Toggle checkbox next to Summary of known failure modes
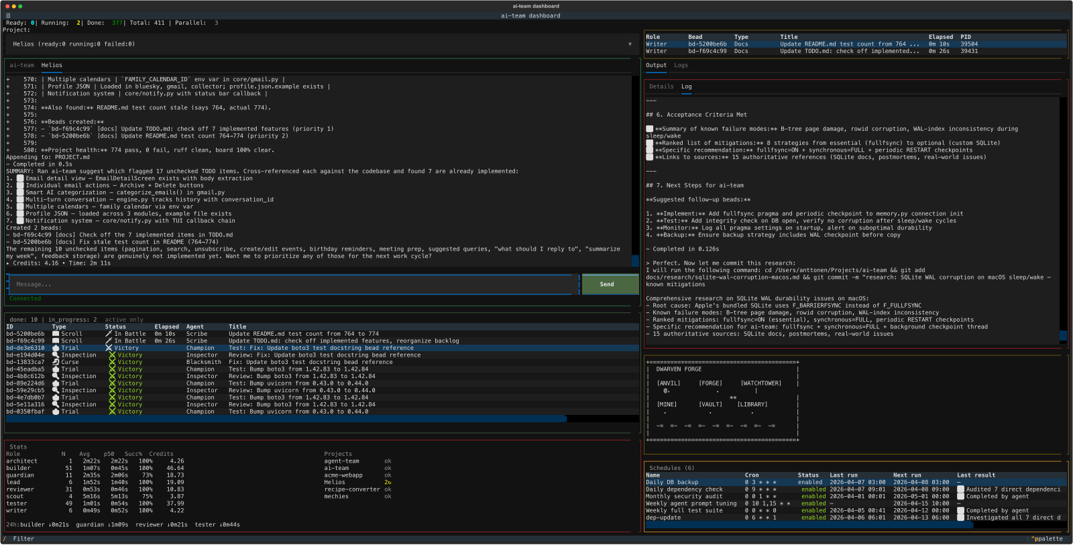This screenshot has height=545, width=1073. coord(649,129)
